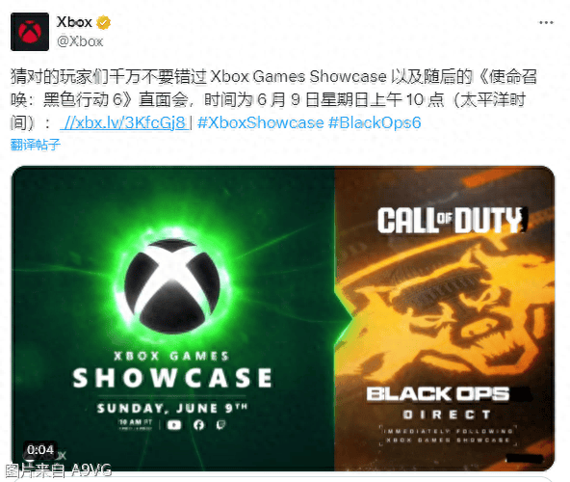Click the large Xbox sphere logo

[x=172, y=286]
